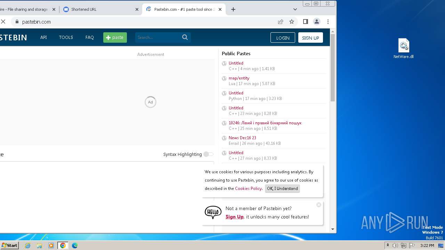Close the Pastebin.com tab
Image resolution: width=445 pixels, height=250 pixels.
tap(220, 9)
